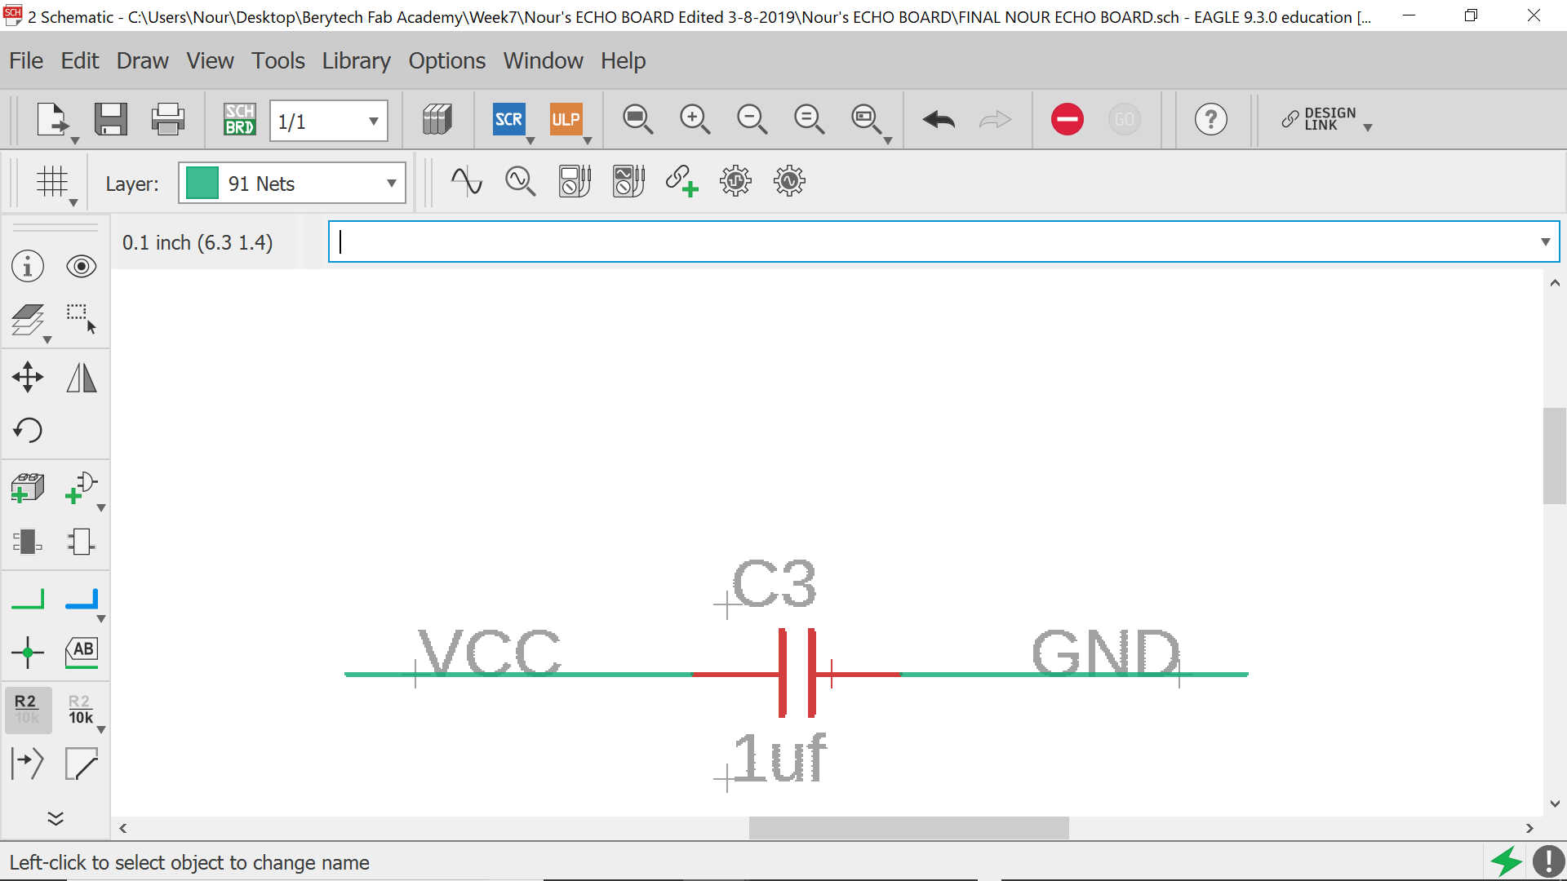Toggle the Show eye tool
Screen dimensions: 1567x881
tap(81, 267)
